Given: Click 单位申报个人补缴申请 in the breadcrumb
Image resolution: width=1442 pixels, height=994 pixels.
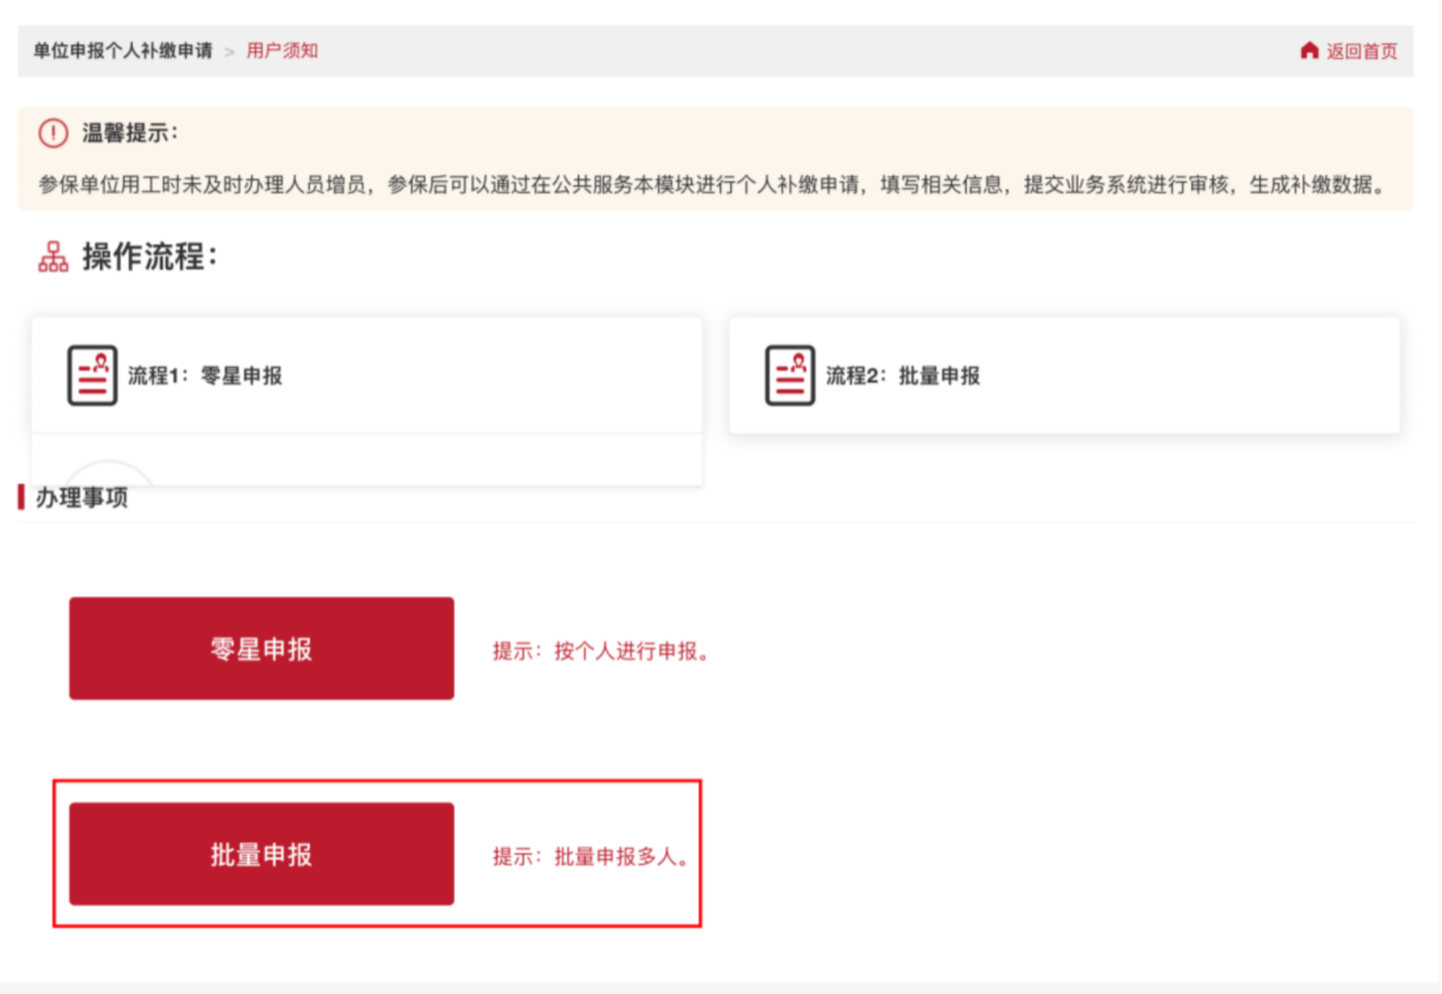Looking at the screenshot, I should [123, 51].
